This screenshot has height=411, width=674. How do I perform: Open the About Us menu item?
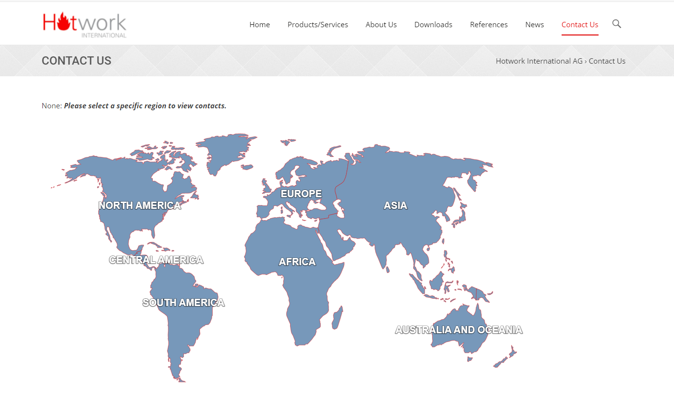click(x=381, y=24)
